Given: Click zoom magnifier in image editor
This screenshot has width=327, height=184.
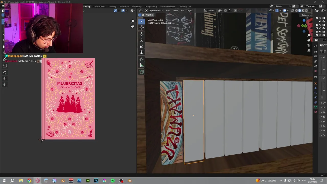Looking at the screenshot, I should pyautogui.click(x=132, y=21).
